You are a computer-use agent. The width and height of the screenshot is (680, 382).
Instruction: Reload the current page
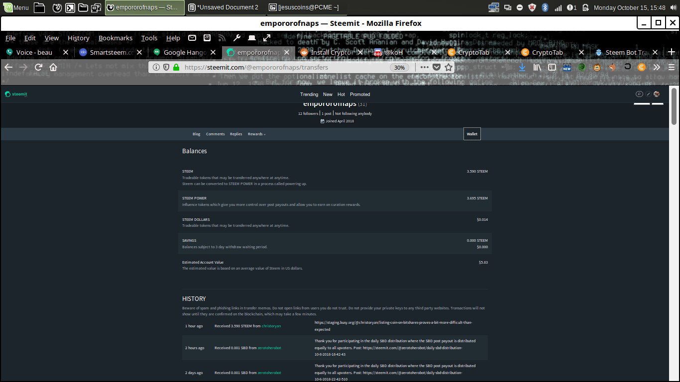[38, 67]
